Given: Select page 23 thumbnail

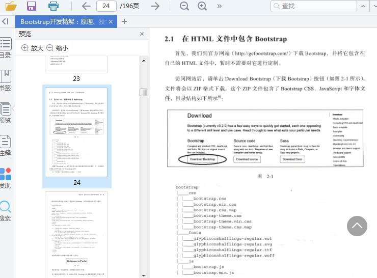Looking at the screenshot, I should pos(76,64).
